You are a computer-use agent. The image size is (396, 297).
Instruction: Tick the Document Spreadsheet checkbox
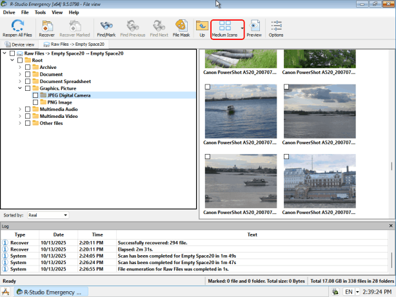27,81
